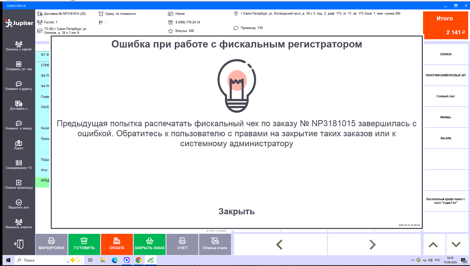Click the volume icon in system tray
Image resolution: width=470 pixels, height=266 pixels.
pyautogui.click(x=430, y=260)
